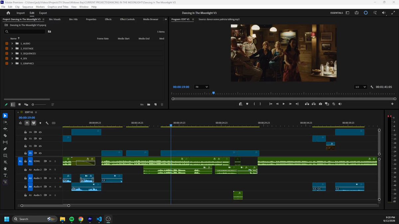Create new bin in Project panel
This screenshot has width=399, height=224.
pyautogui.click(x=149, y=105)
